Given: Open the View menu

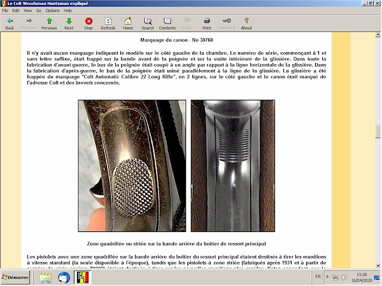Looking at the screenshot, I should [x=27, y=10].
